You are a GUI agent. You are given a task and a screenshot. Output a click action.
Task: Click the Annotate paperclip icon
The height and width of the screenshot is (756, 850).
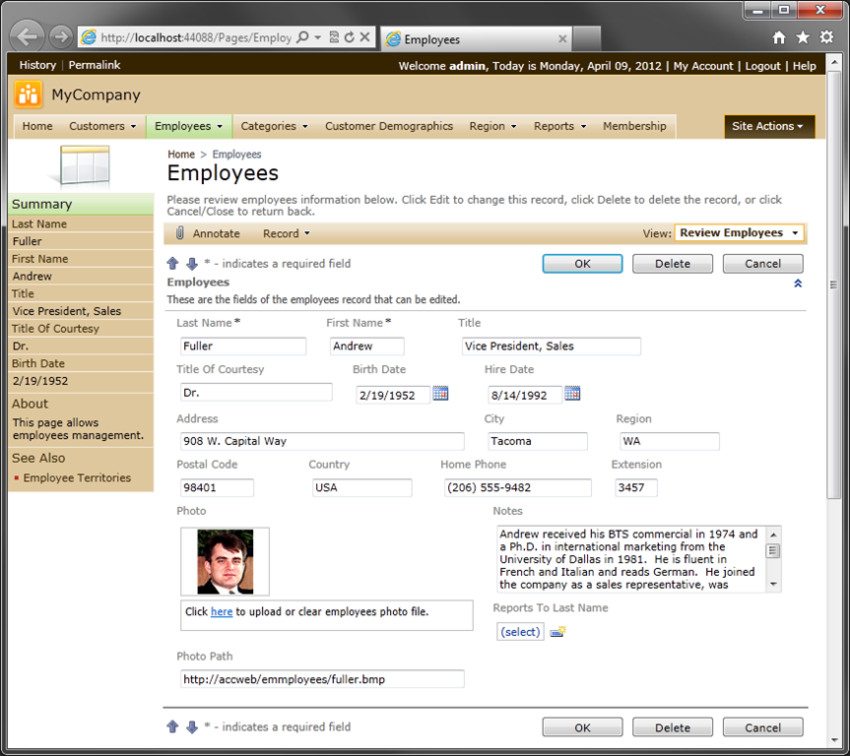180,233
